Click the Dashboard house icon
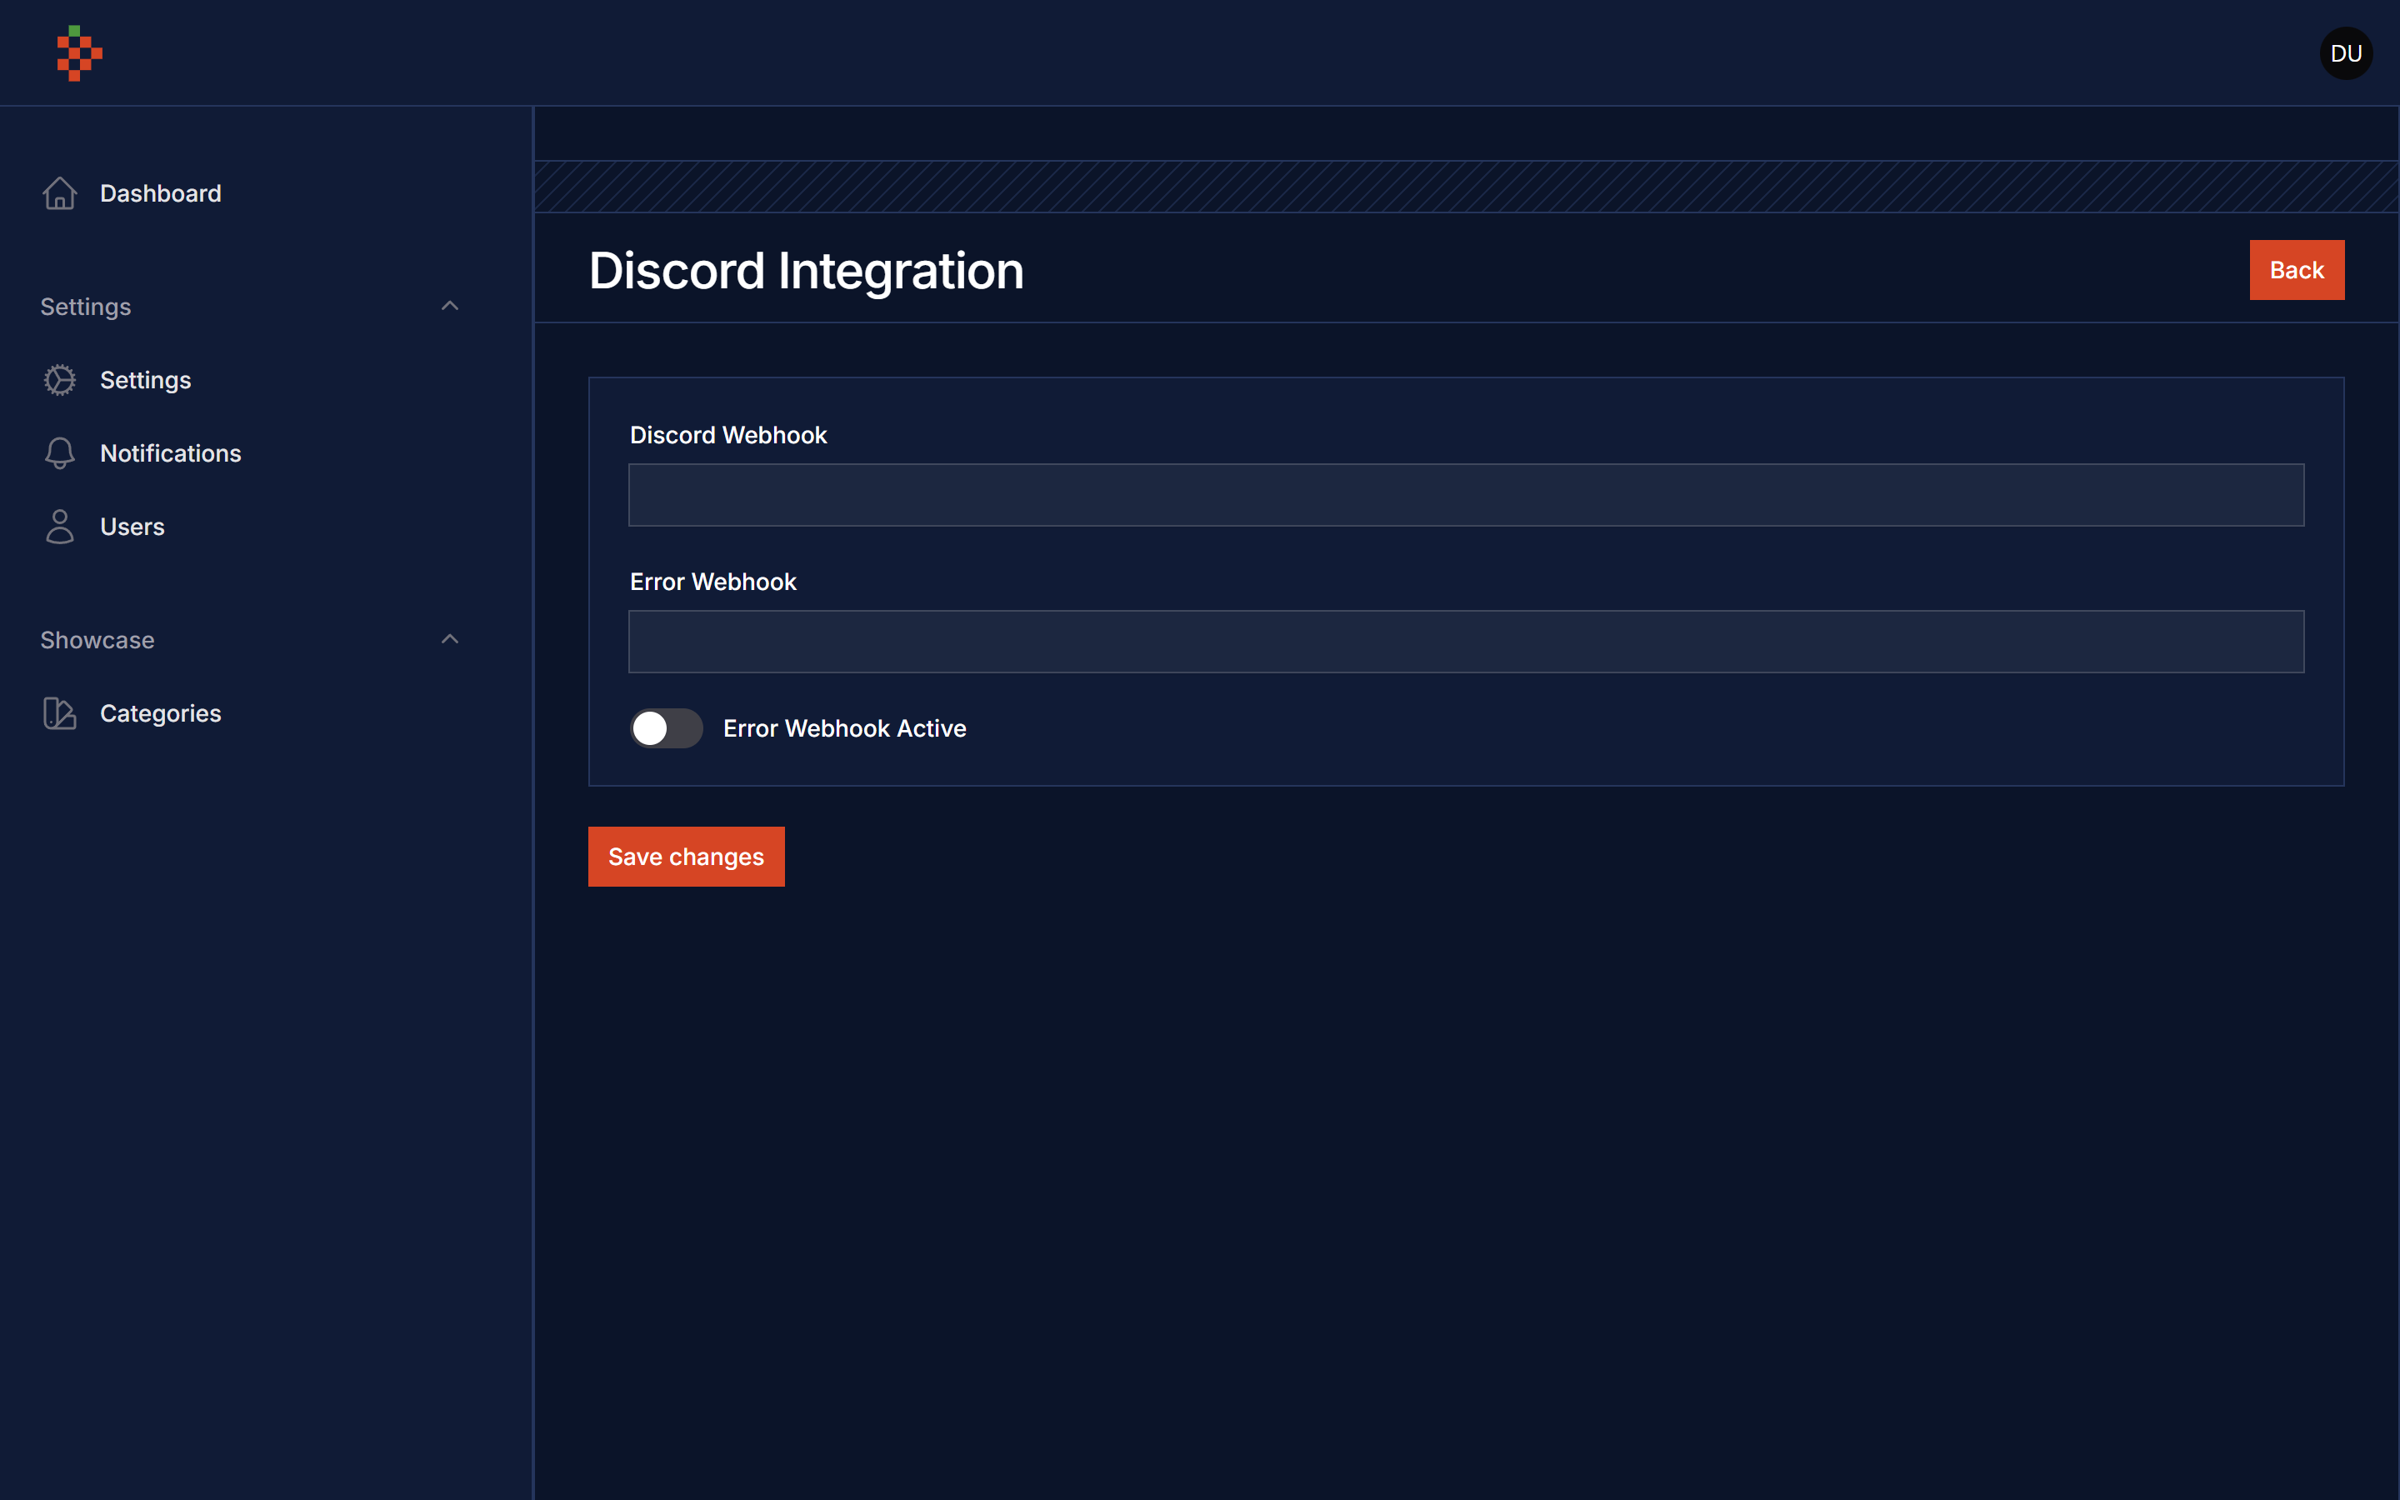The width and height of the screenshot is (2400, 1500). click(x=59, y=193)
